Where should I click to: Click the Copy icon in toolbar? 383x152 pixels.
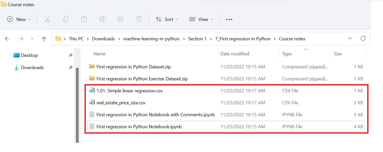point(65,19)
